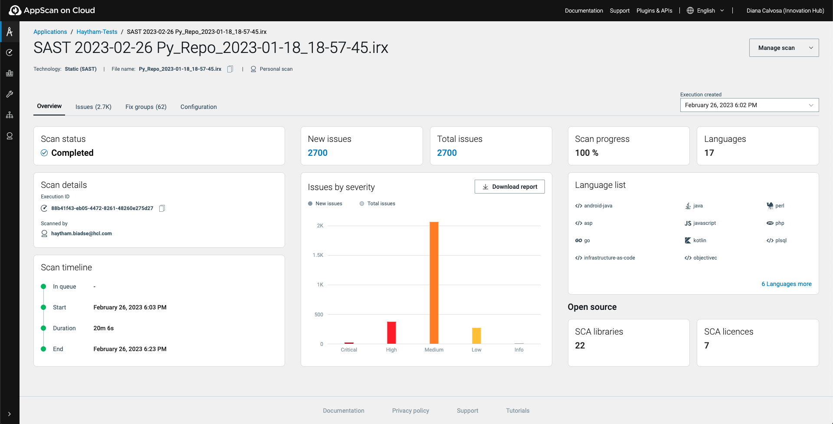The image size is (833, 424).
Task: Switch to the Fix groups (62) tab
Action: 146,107
